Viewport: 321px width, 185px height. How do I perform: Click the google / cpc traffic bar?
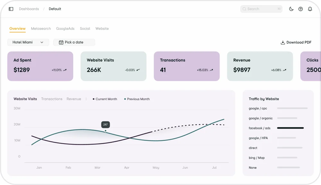[292, 108]
